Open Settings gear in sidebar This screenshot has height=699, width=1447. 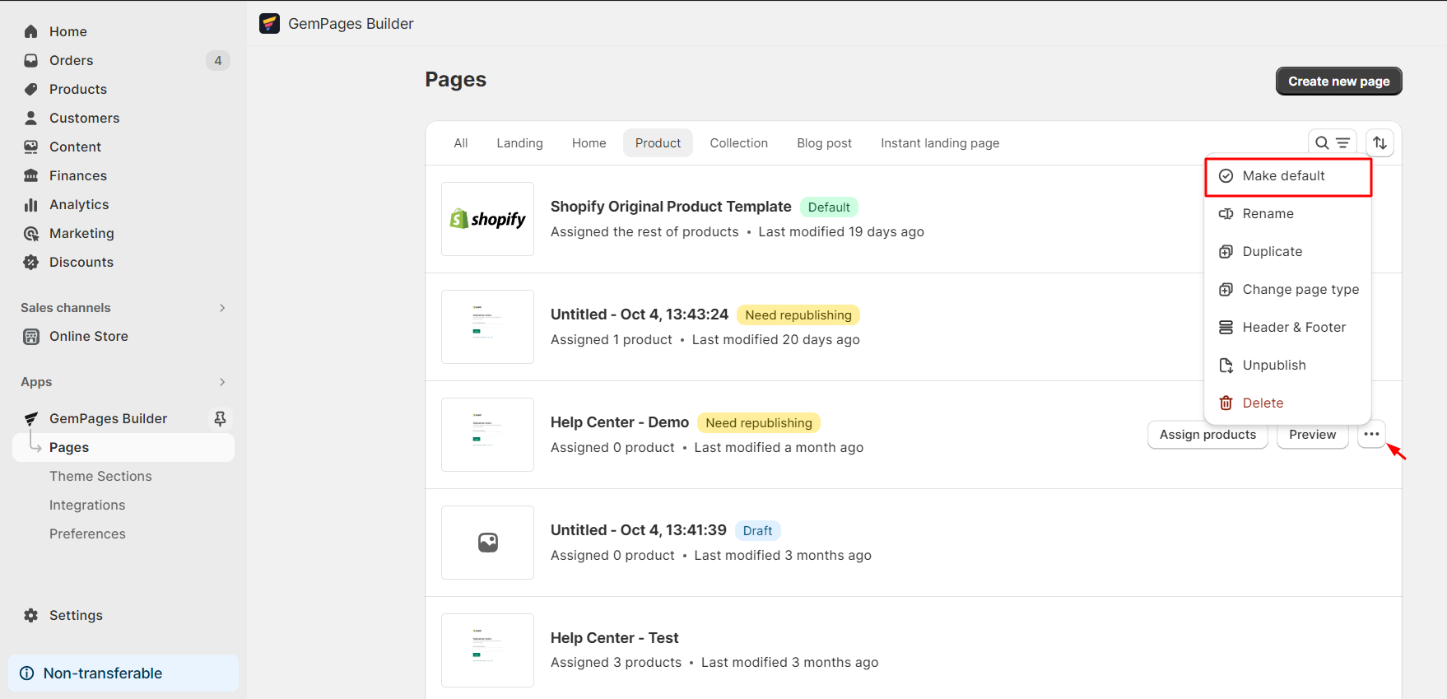[31, 615]
